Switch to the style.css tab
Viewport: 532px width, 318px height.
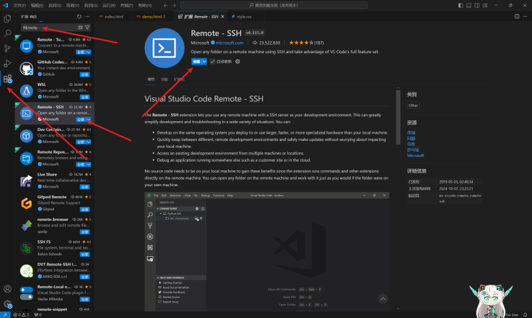244,16
